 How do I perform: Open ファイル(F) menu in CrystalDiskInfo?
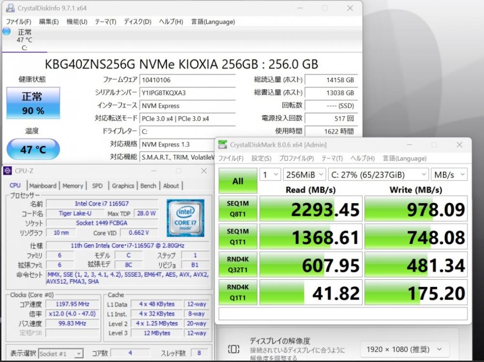coord(18,22)
